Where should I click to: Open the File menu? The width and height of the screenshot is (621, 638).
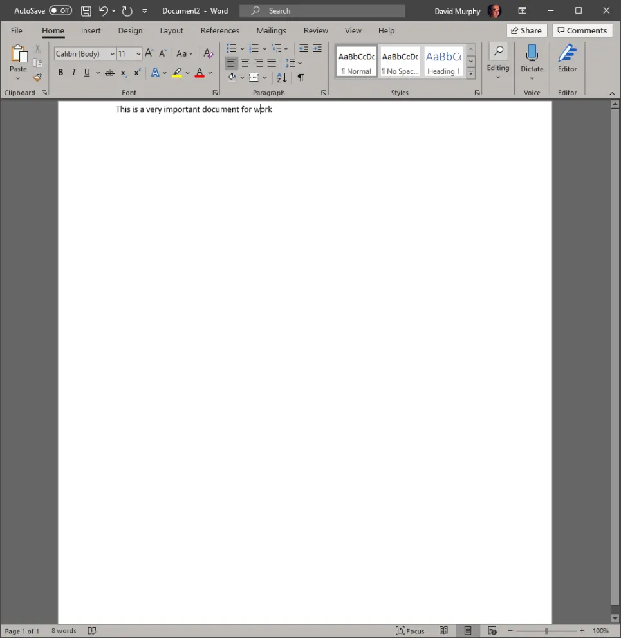[x=17, y=30]
